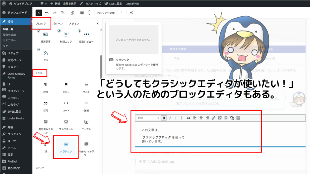Insert the 詳細 details block
Image resolution: width=310 pixels, height=174 pixels.
tap(86, 106)
